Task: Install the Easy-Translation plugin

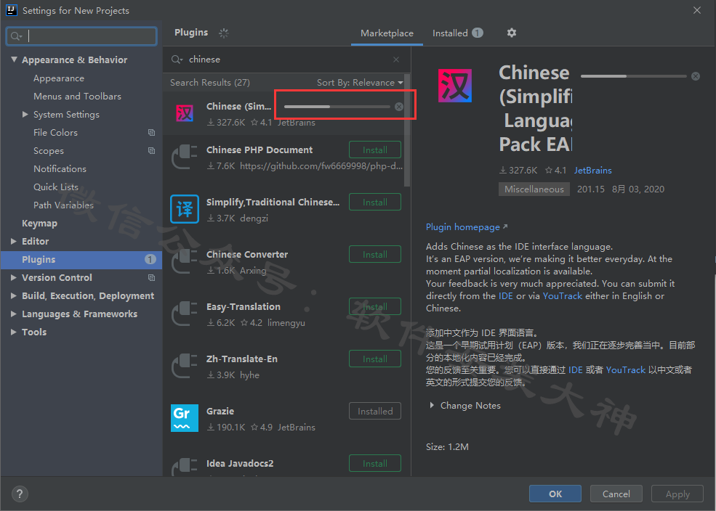Action: pyautogui.click(x=375, y=307)
